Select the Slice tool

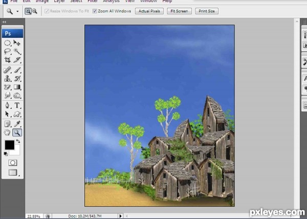(17, 60)
